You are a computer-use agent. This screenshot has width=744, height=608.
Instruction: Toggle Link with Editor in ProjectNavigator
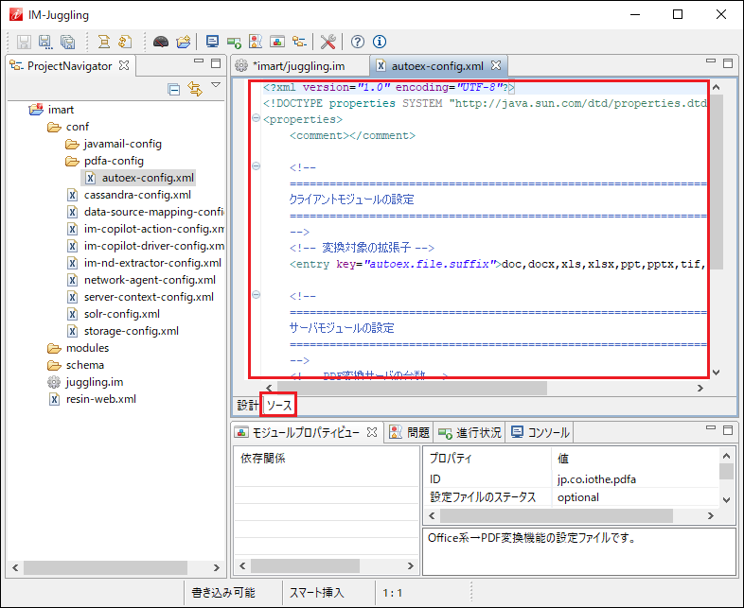(x=194, y=89)
